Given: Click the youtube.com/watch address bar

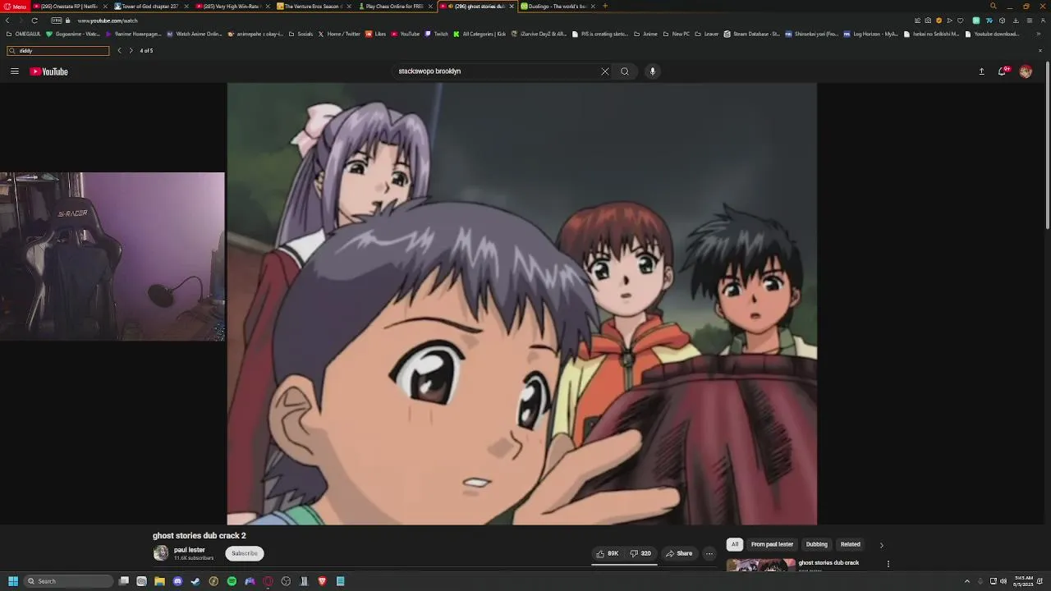Looking at the screenshot, I should point(108,21).
